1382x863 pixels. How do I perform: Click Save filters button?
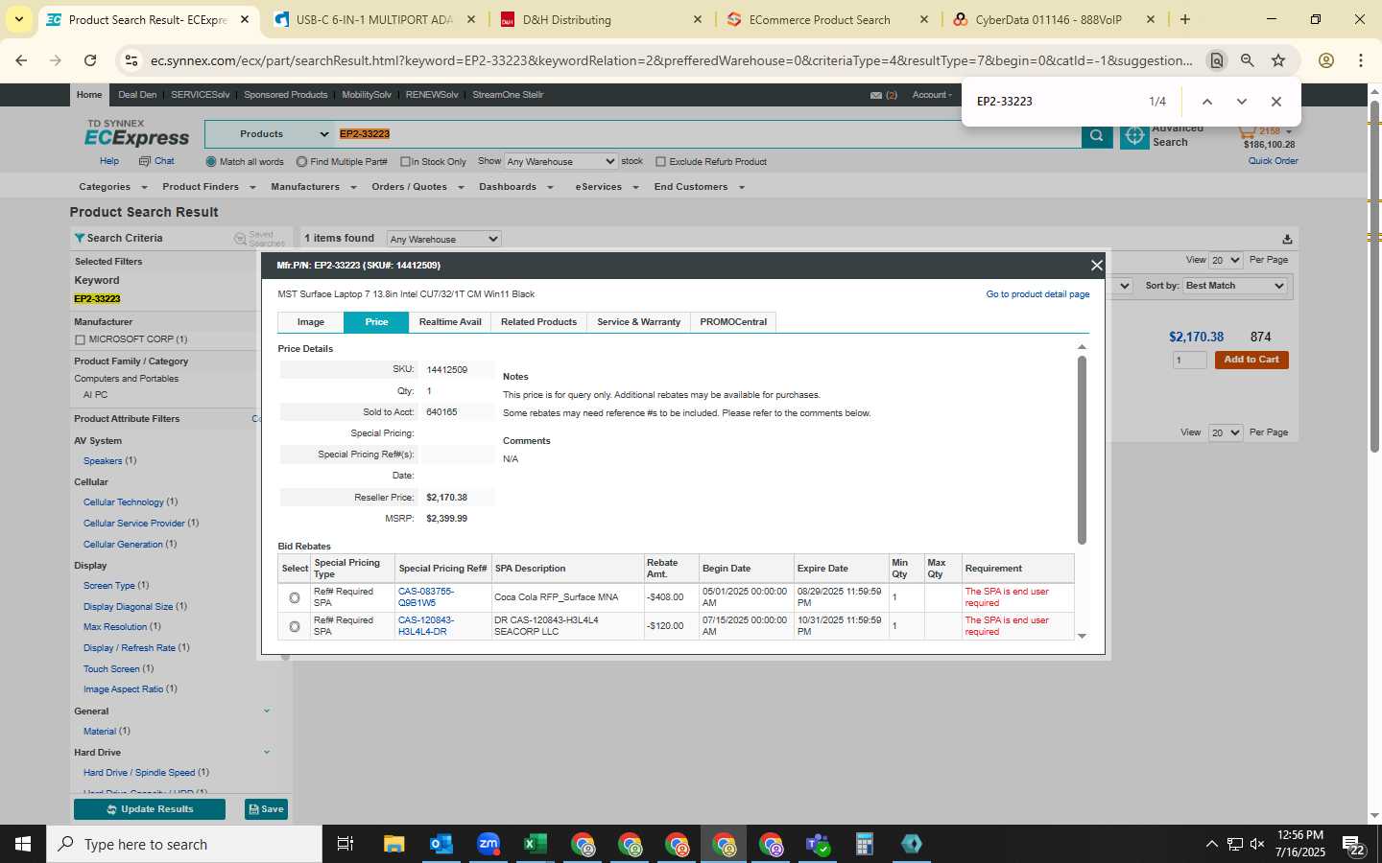point(266,809)
